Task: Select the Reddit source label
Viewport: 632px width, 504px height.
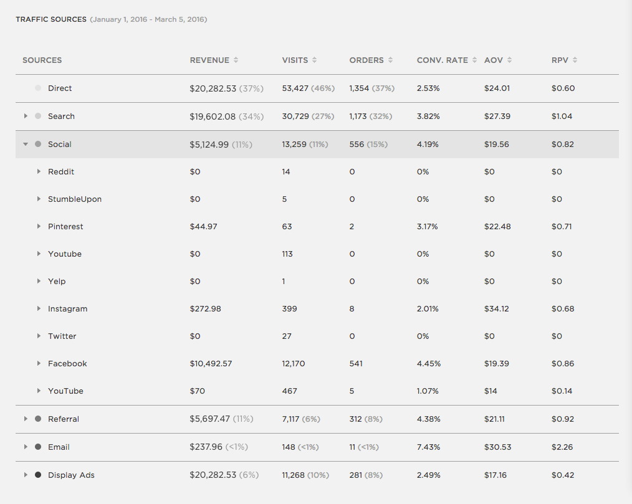Action: tap(61, 171)
